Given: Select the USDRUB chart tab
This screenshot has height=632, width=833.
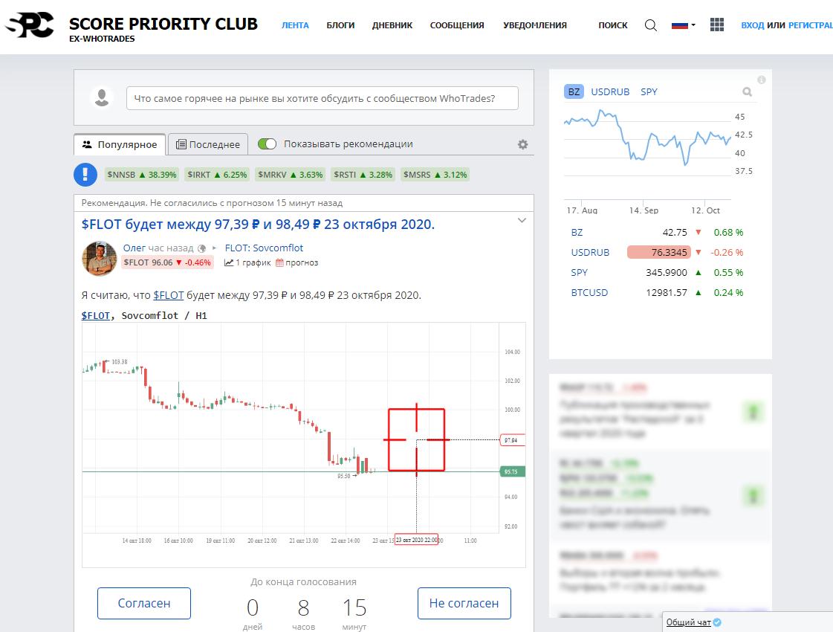Looking at the screenshot, I should tap(610, 91).
